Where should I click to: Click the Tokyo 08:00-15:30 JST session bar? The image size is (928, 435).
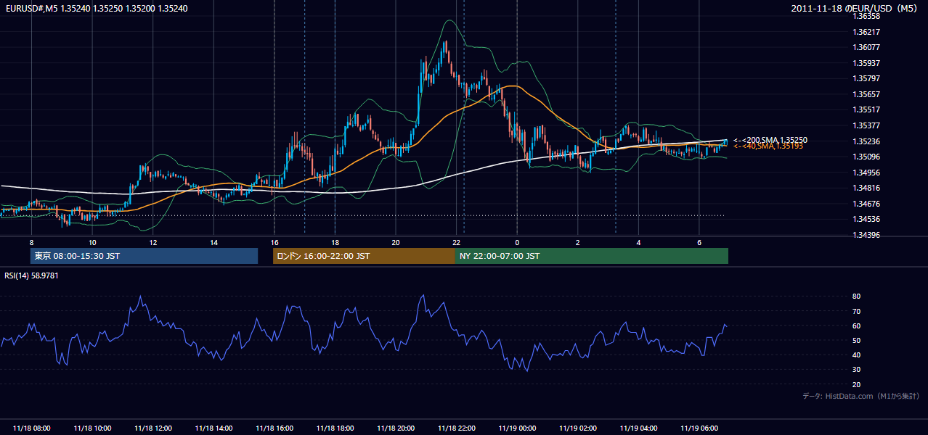click(x=144, y=256)
